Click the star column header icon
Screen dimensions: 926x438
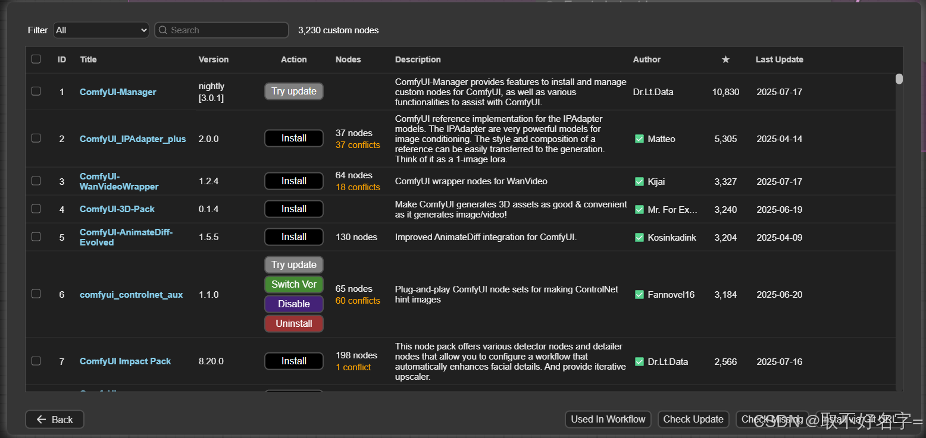click(725, 59)
